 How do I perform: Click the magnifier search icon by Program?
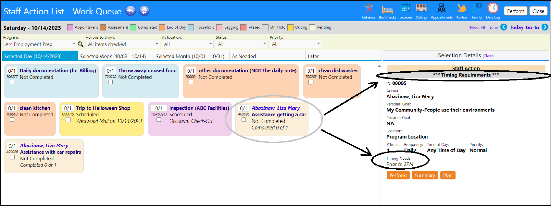click(x=81, y=44)
